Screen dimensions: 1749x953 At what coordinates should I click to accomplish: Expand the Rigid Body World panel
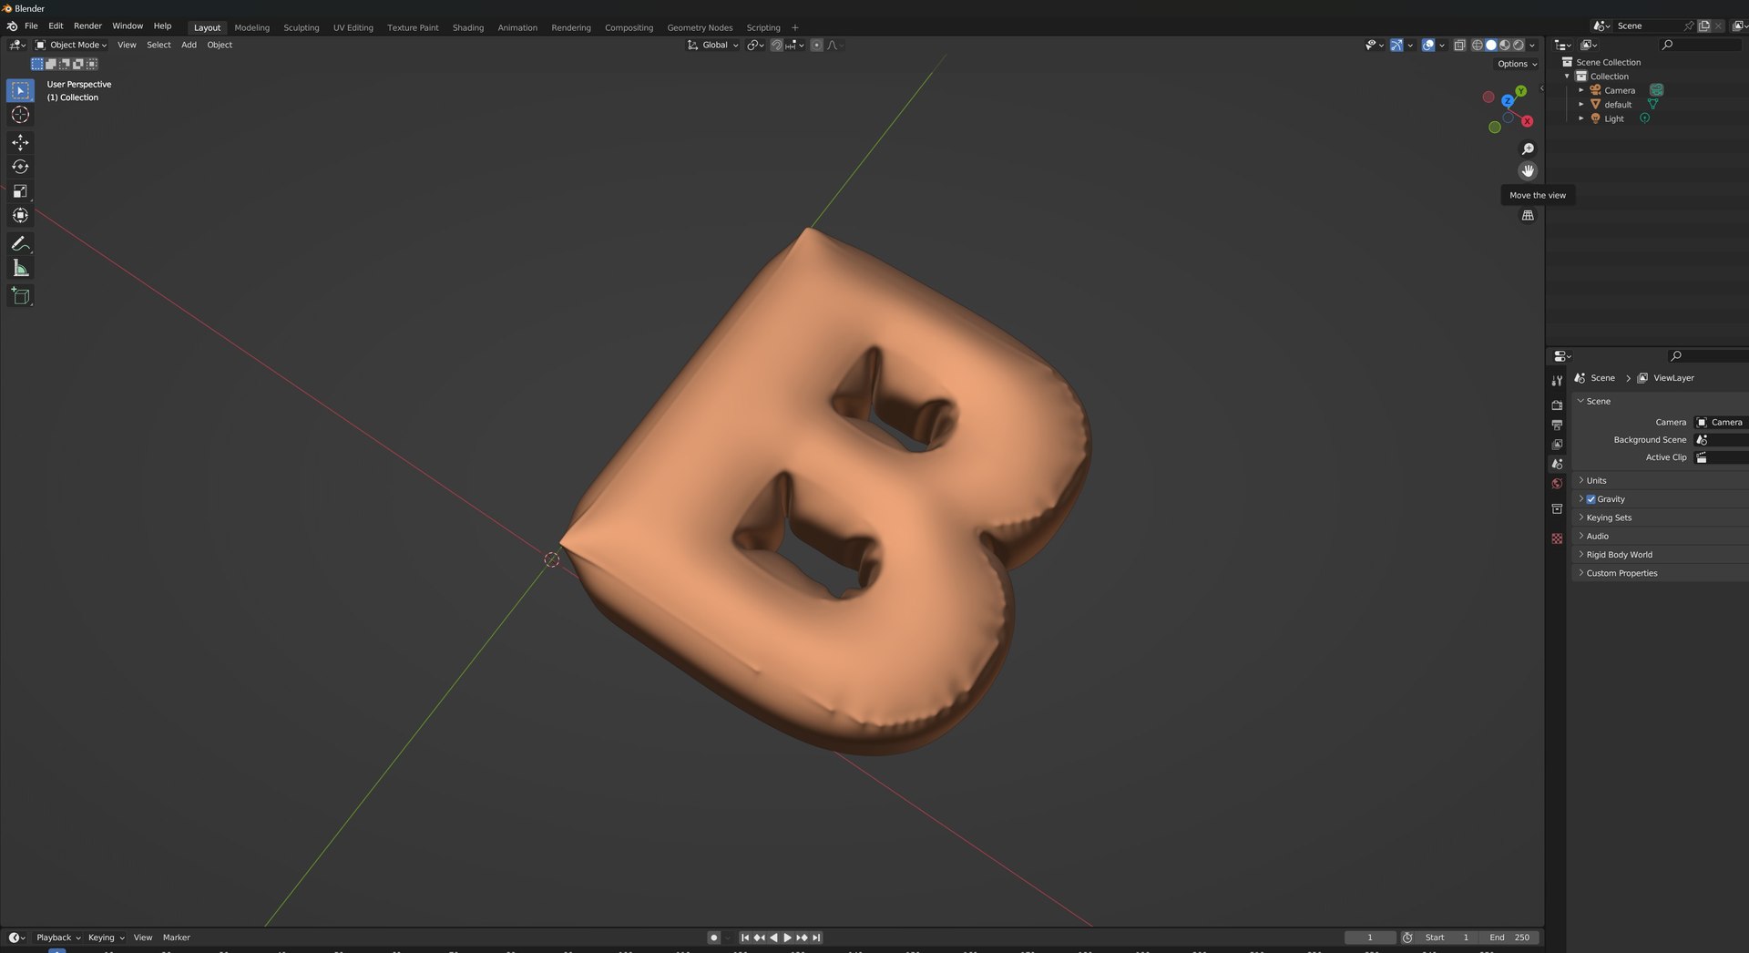(1658, 555)
